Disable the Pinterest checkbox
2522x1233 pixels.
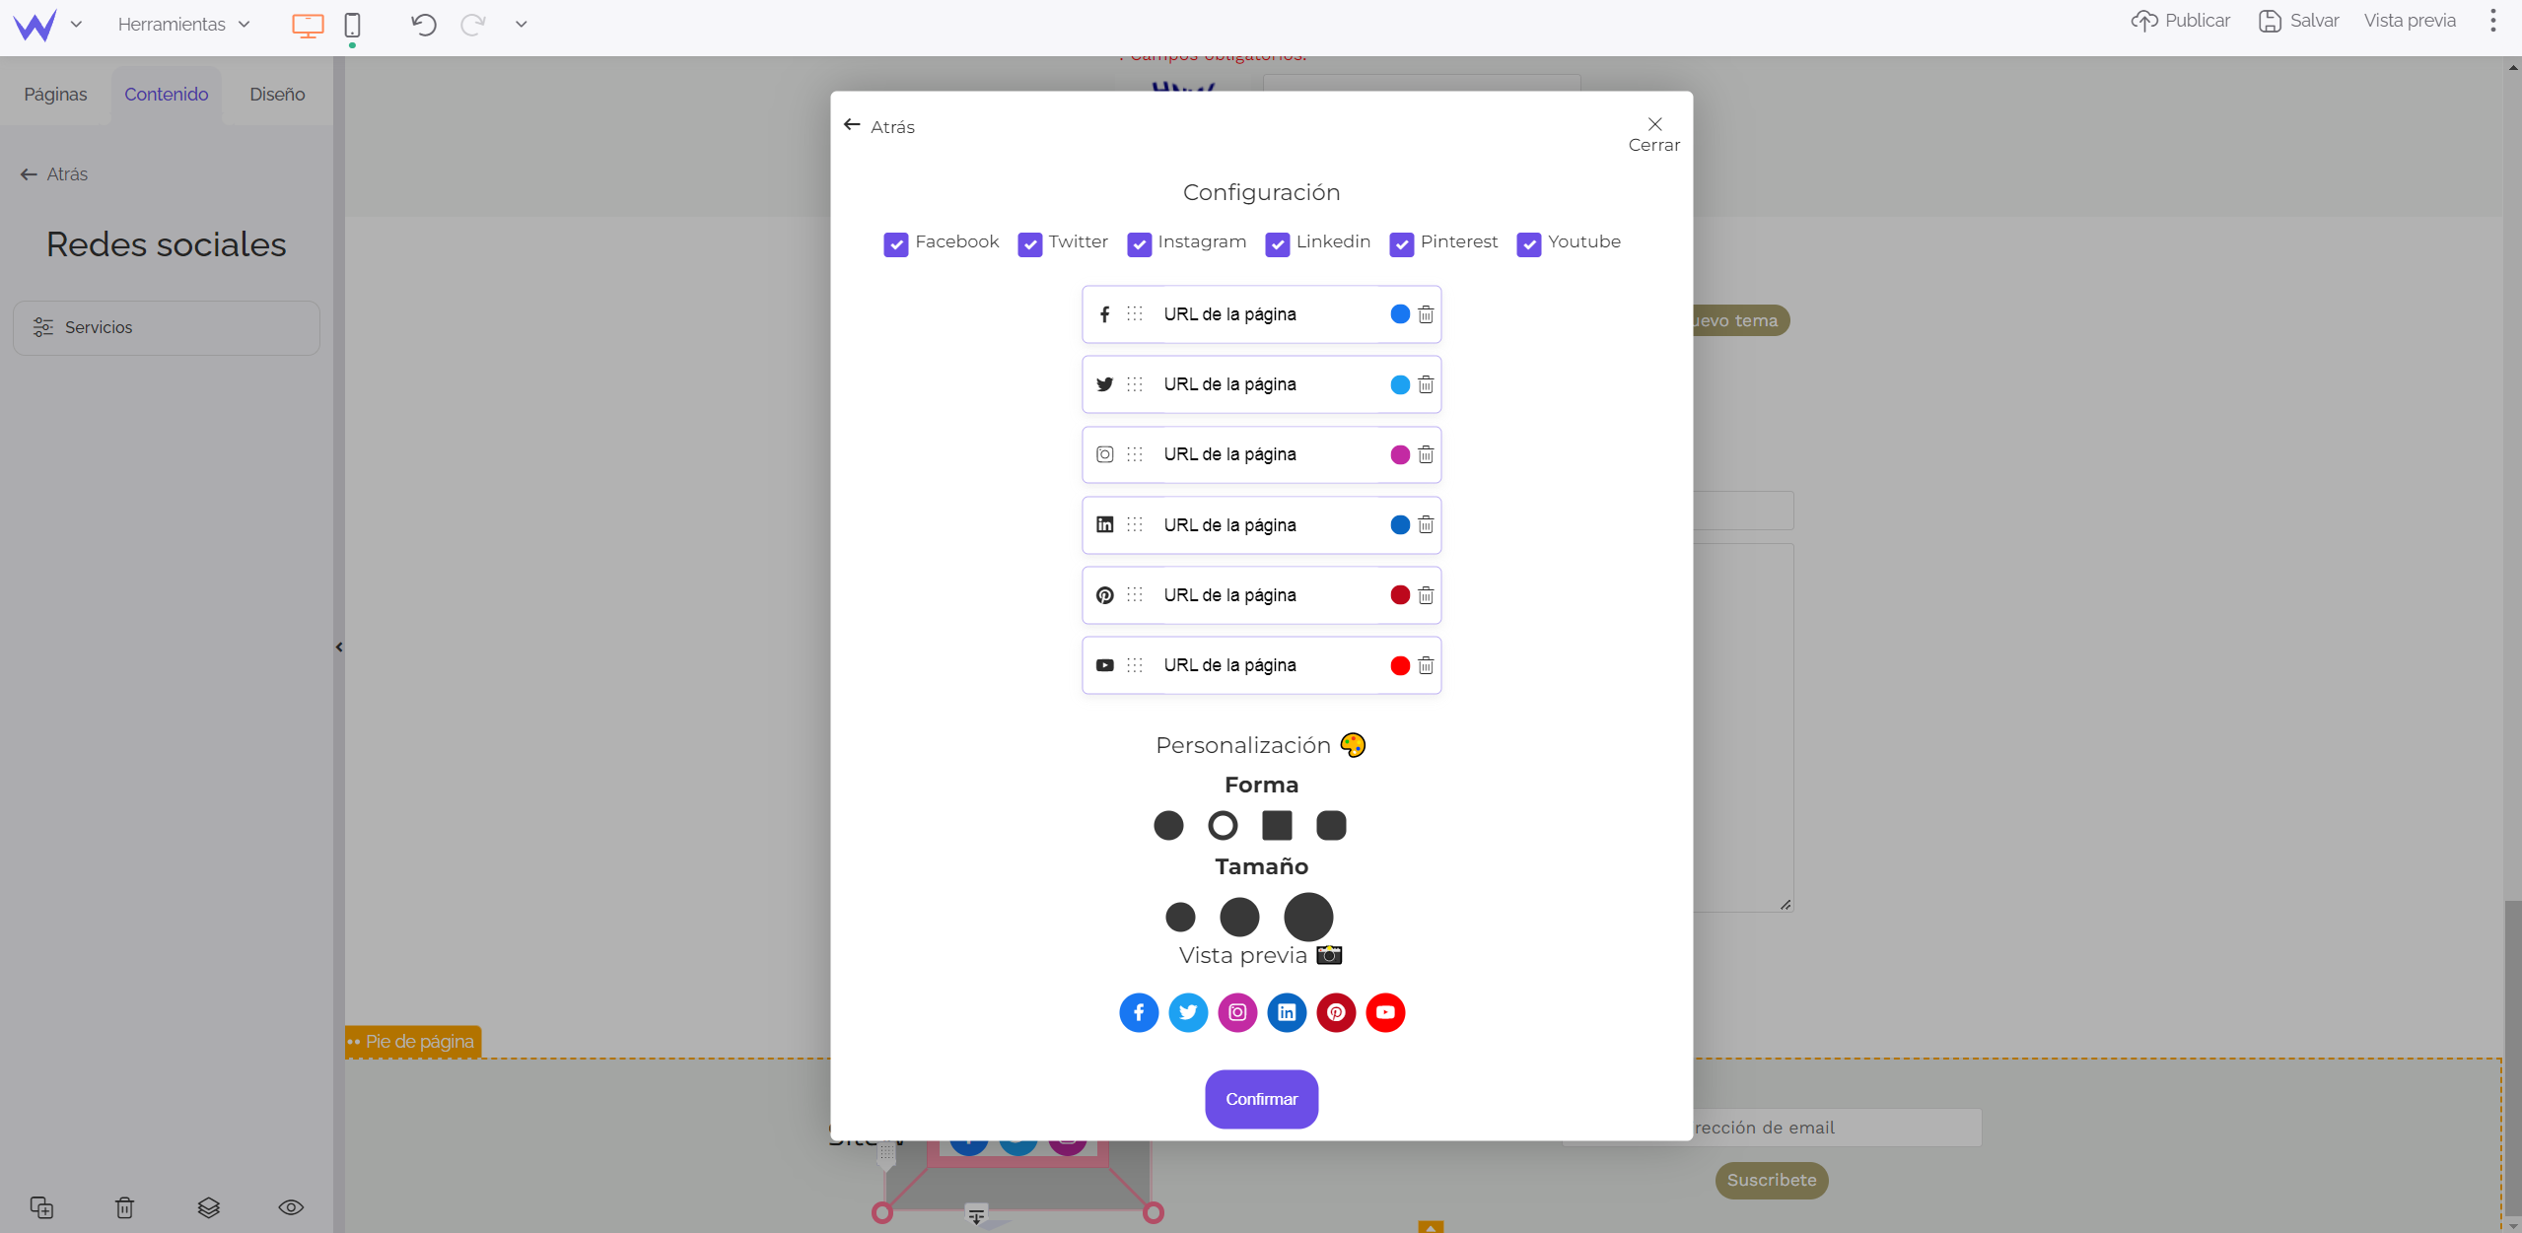point(1401,242)
